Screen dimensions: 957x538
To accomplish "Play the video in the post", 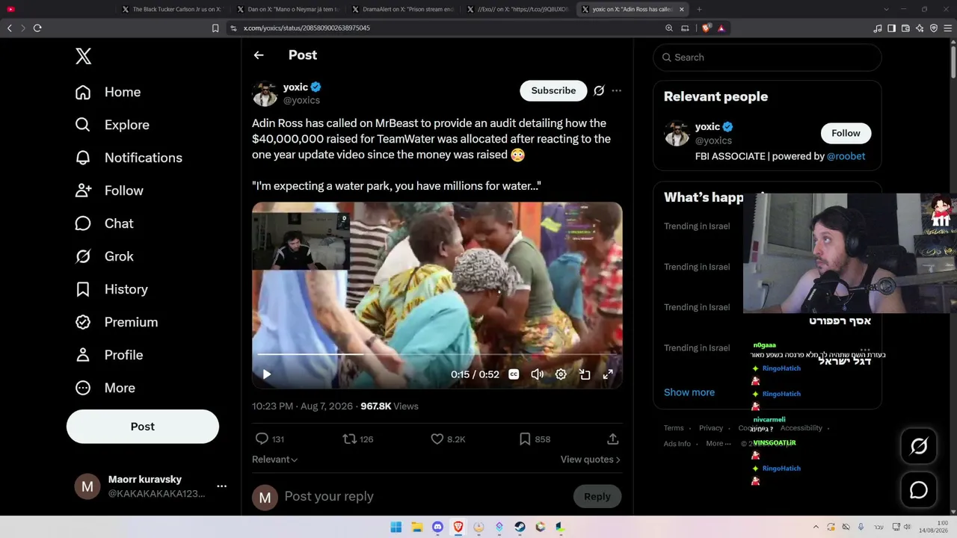I will click(x=267, y=374).
